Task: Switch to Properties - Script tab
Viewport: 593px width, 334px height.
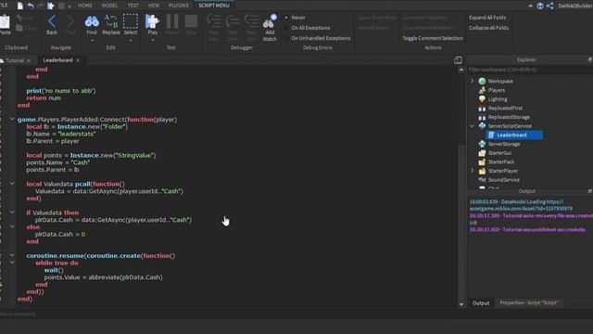Action: 529,302
